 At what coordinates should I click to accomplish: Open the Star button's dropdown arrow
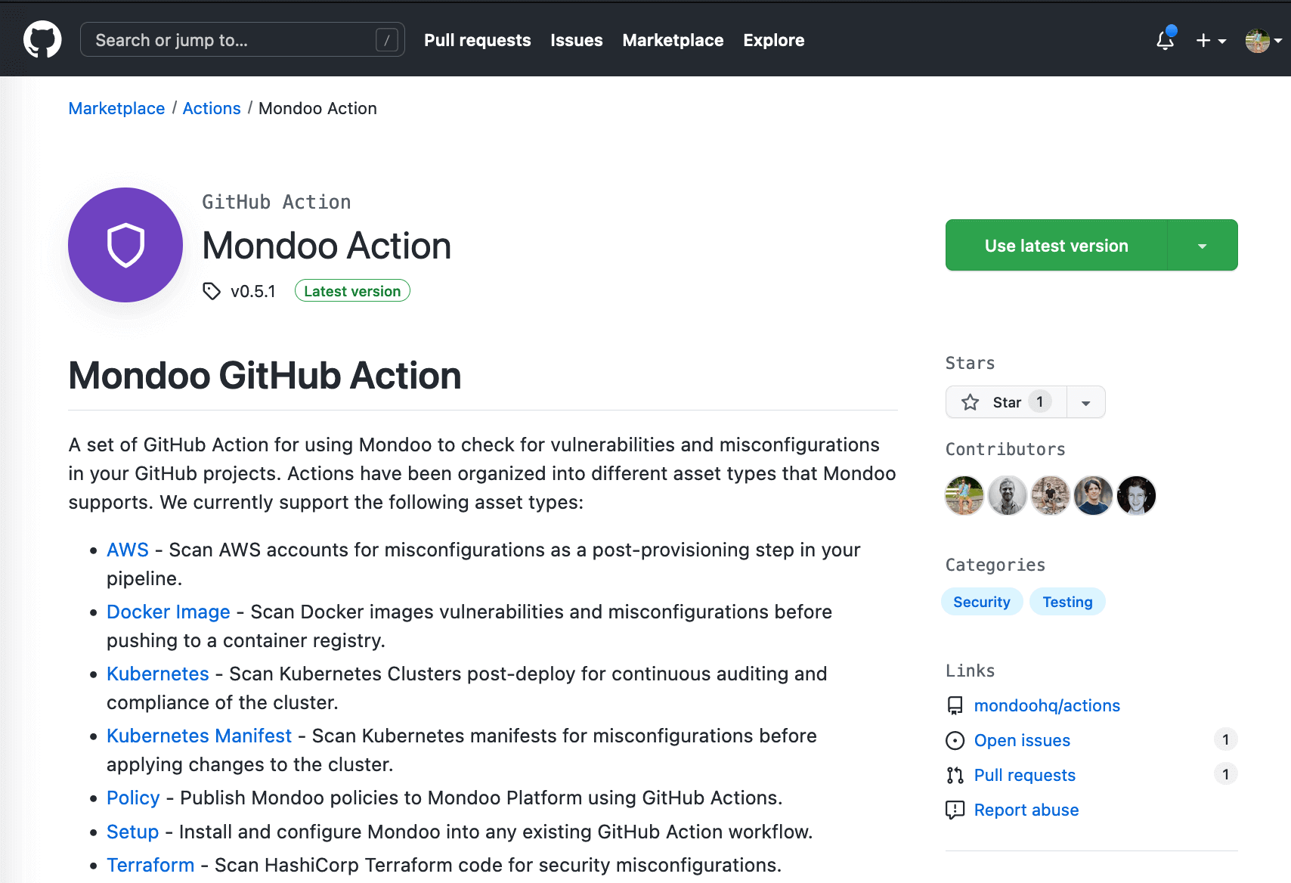tap(1085, 402)
